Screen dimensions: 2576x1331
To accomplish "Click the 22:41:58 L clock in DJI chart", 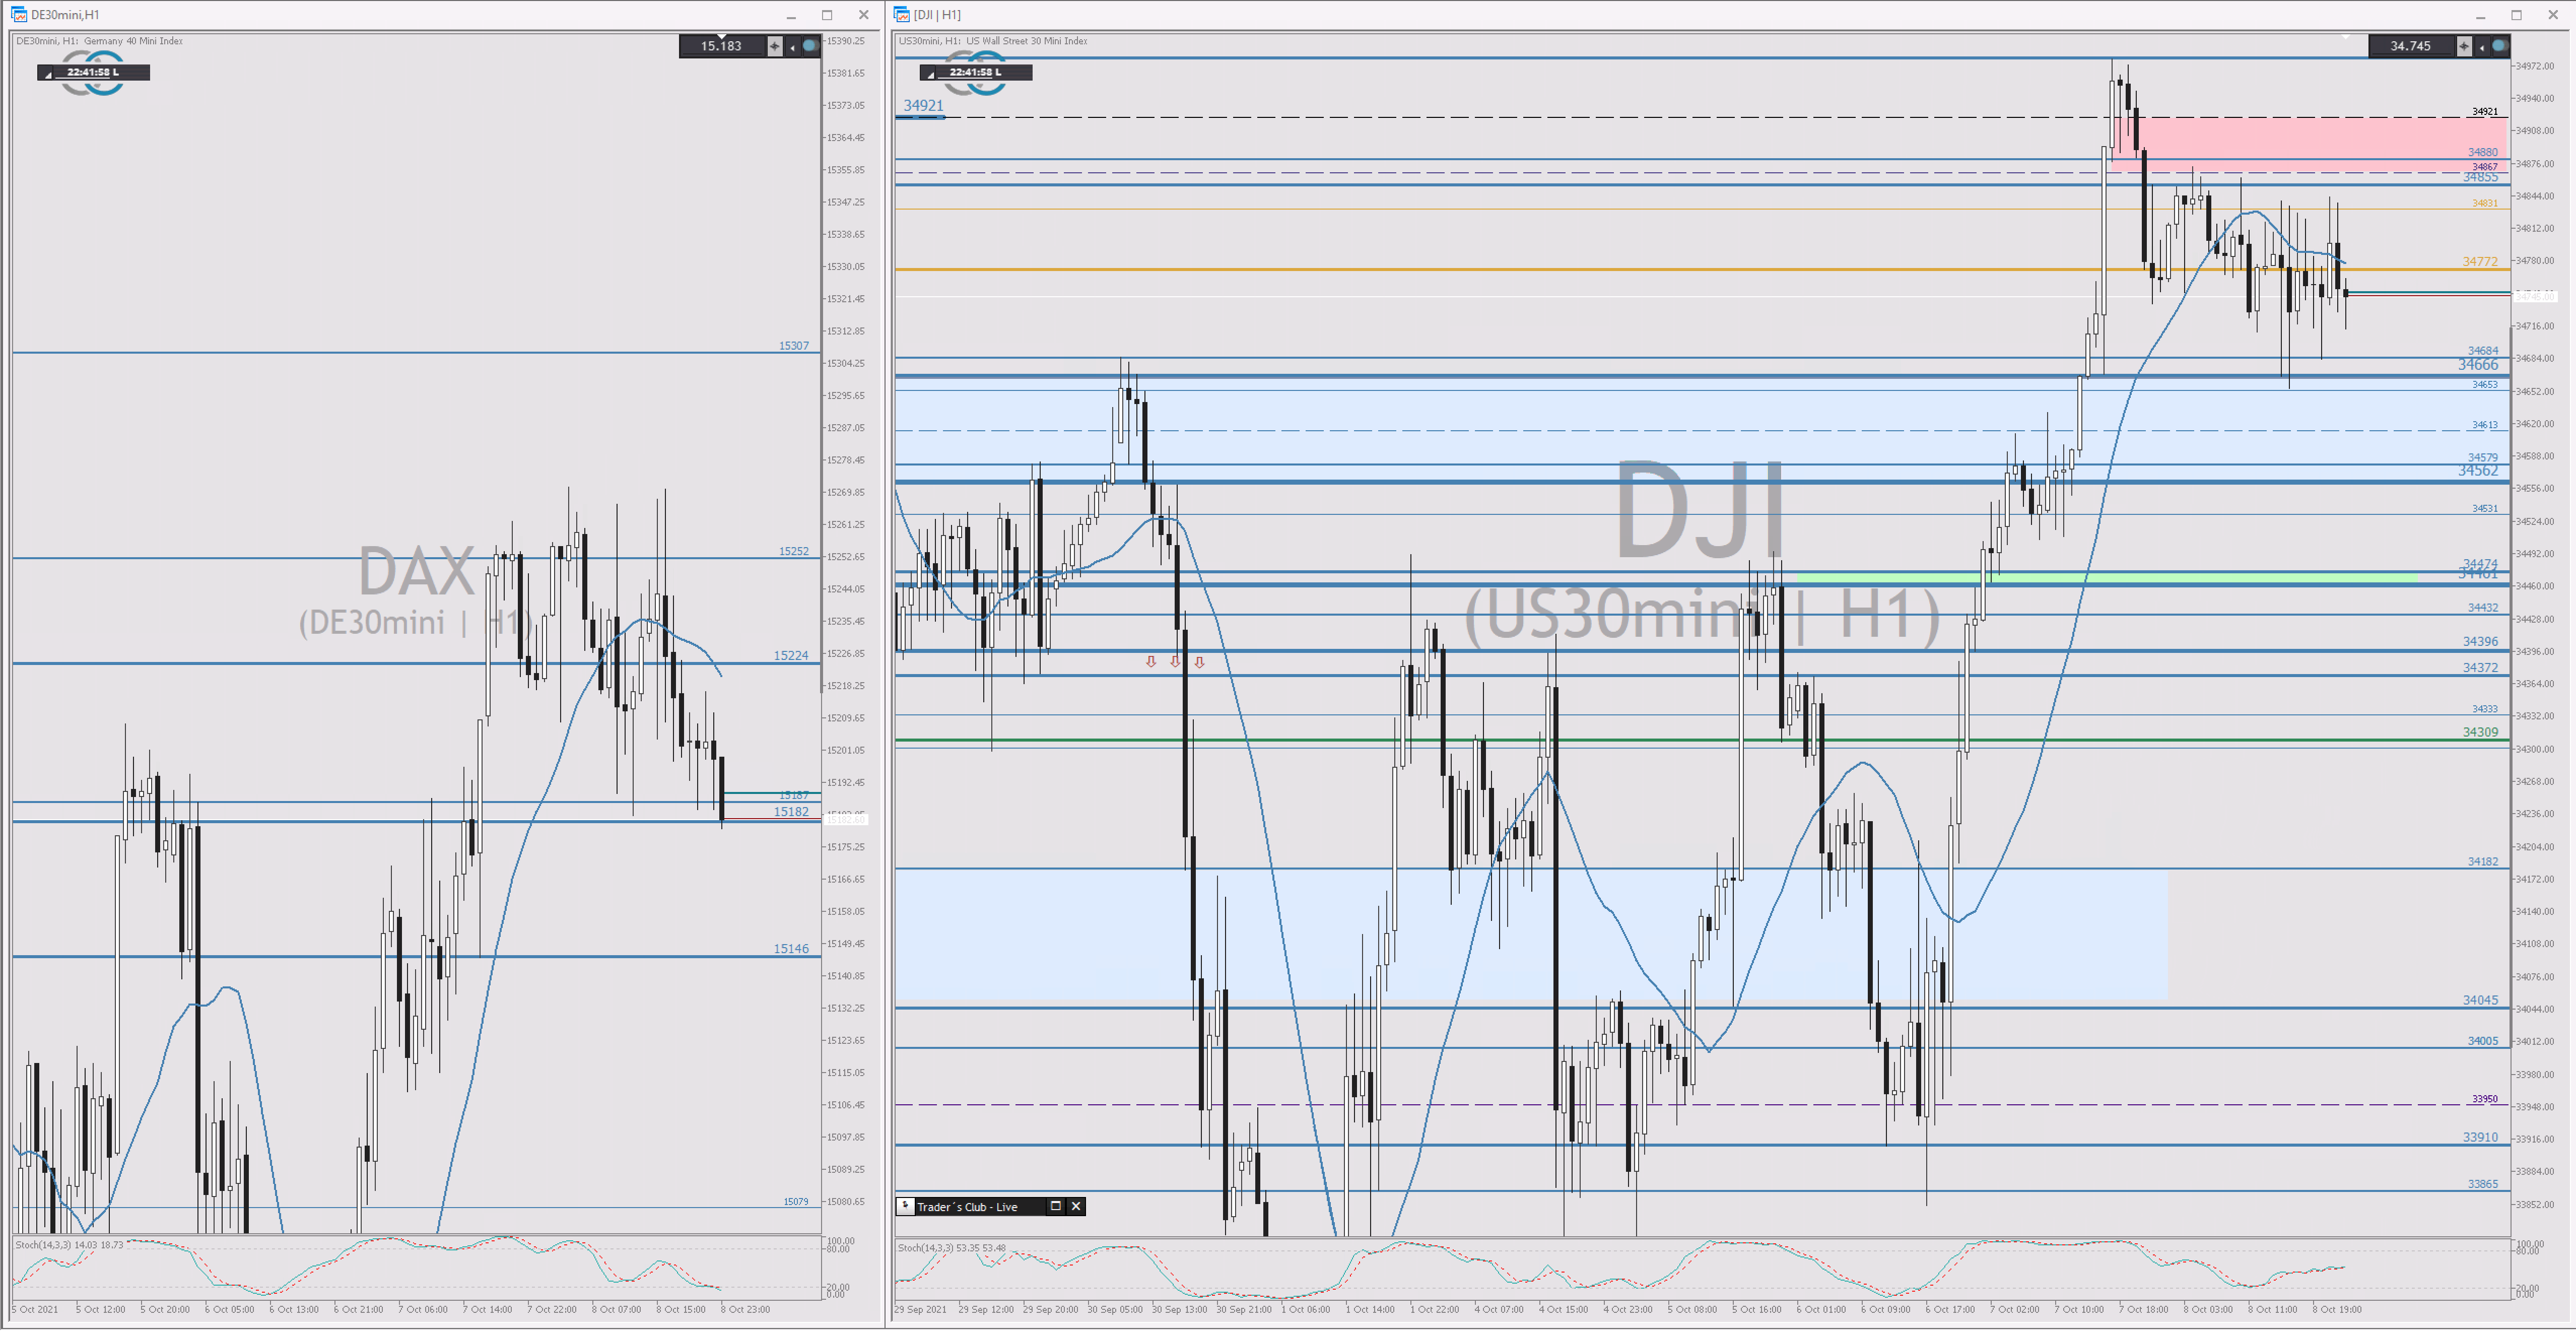I will (976, 72).
